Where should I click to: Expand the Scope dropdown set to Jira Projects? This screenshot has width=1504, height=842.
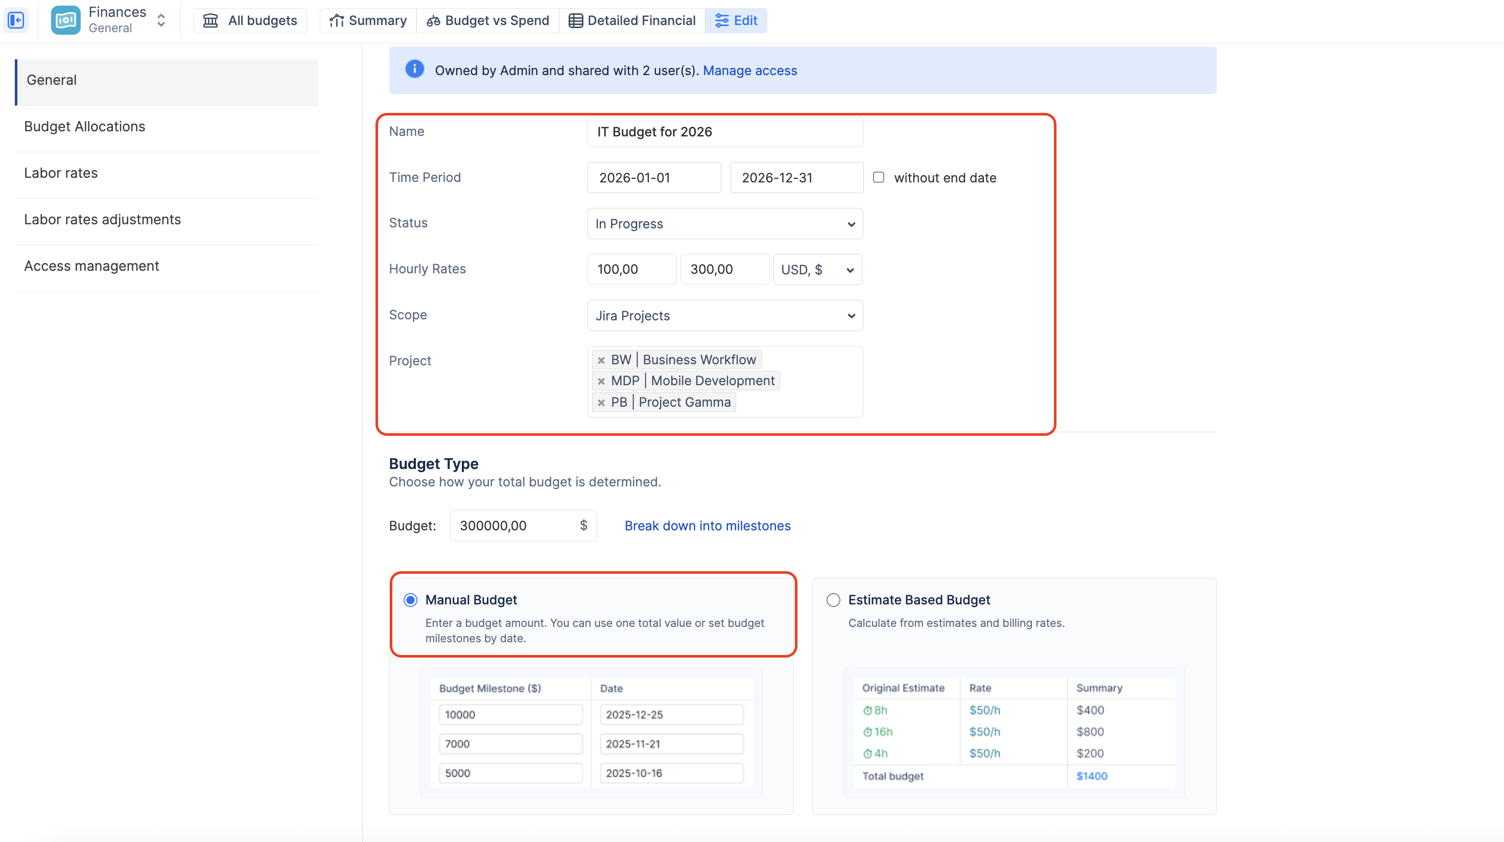point(724,316)
